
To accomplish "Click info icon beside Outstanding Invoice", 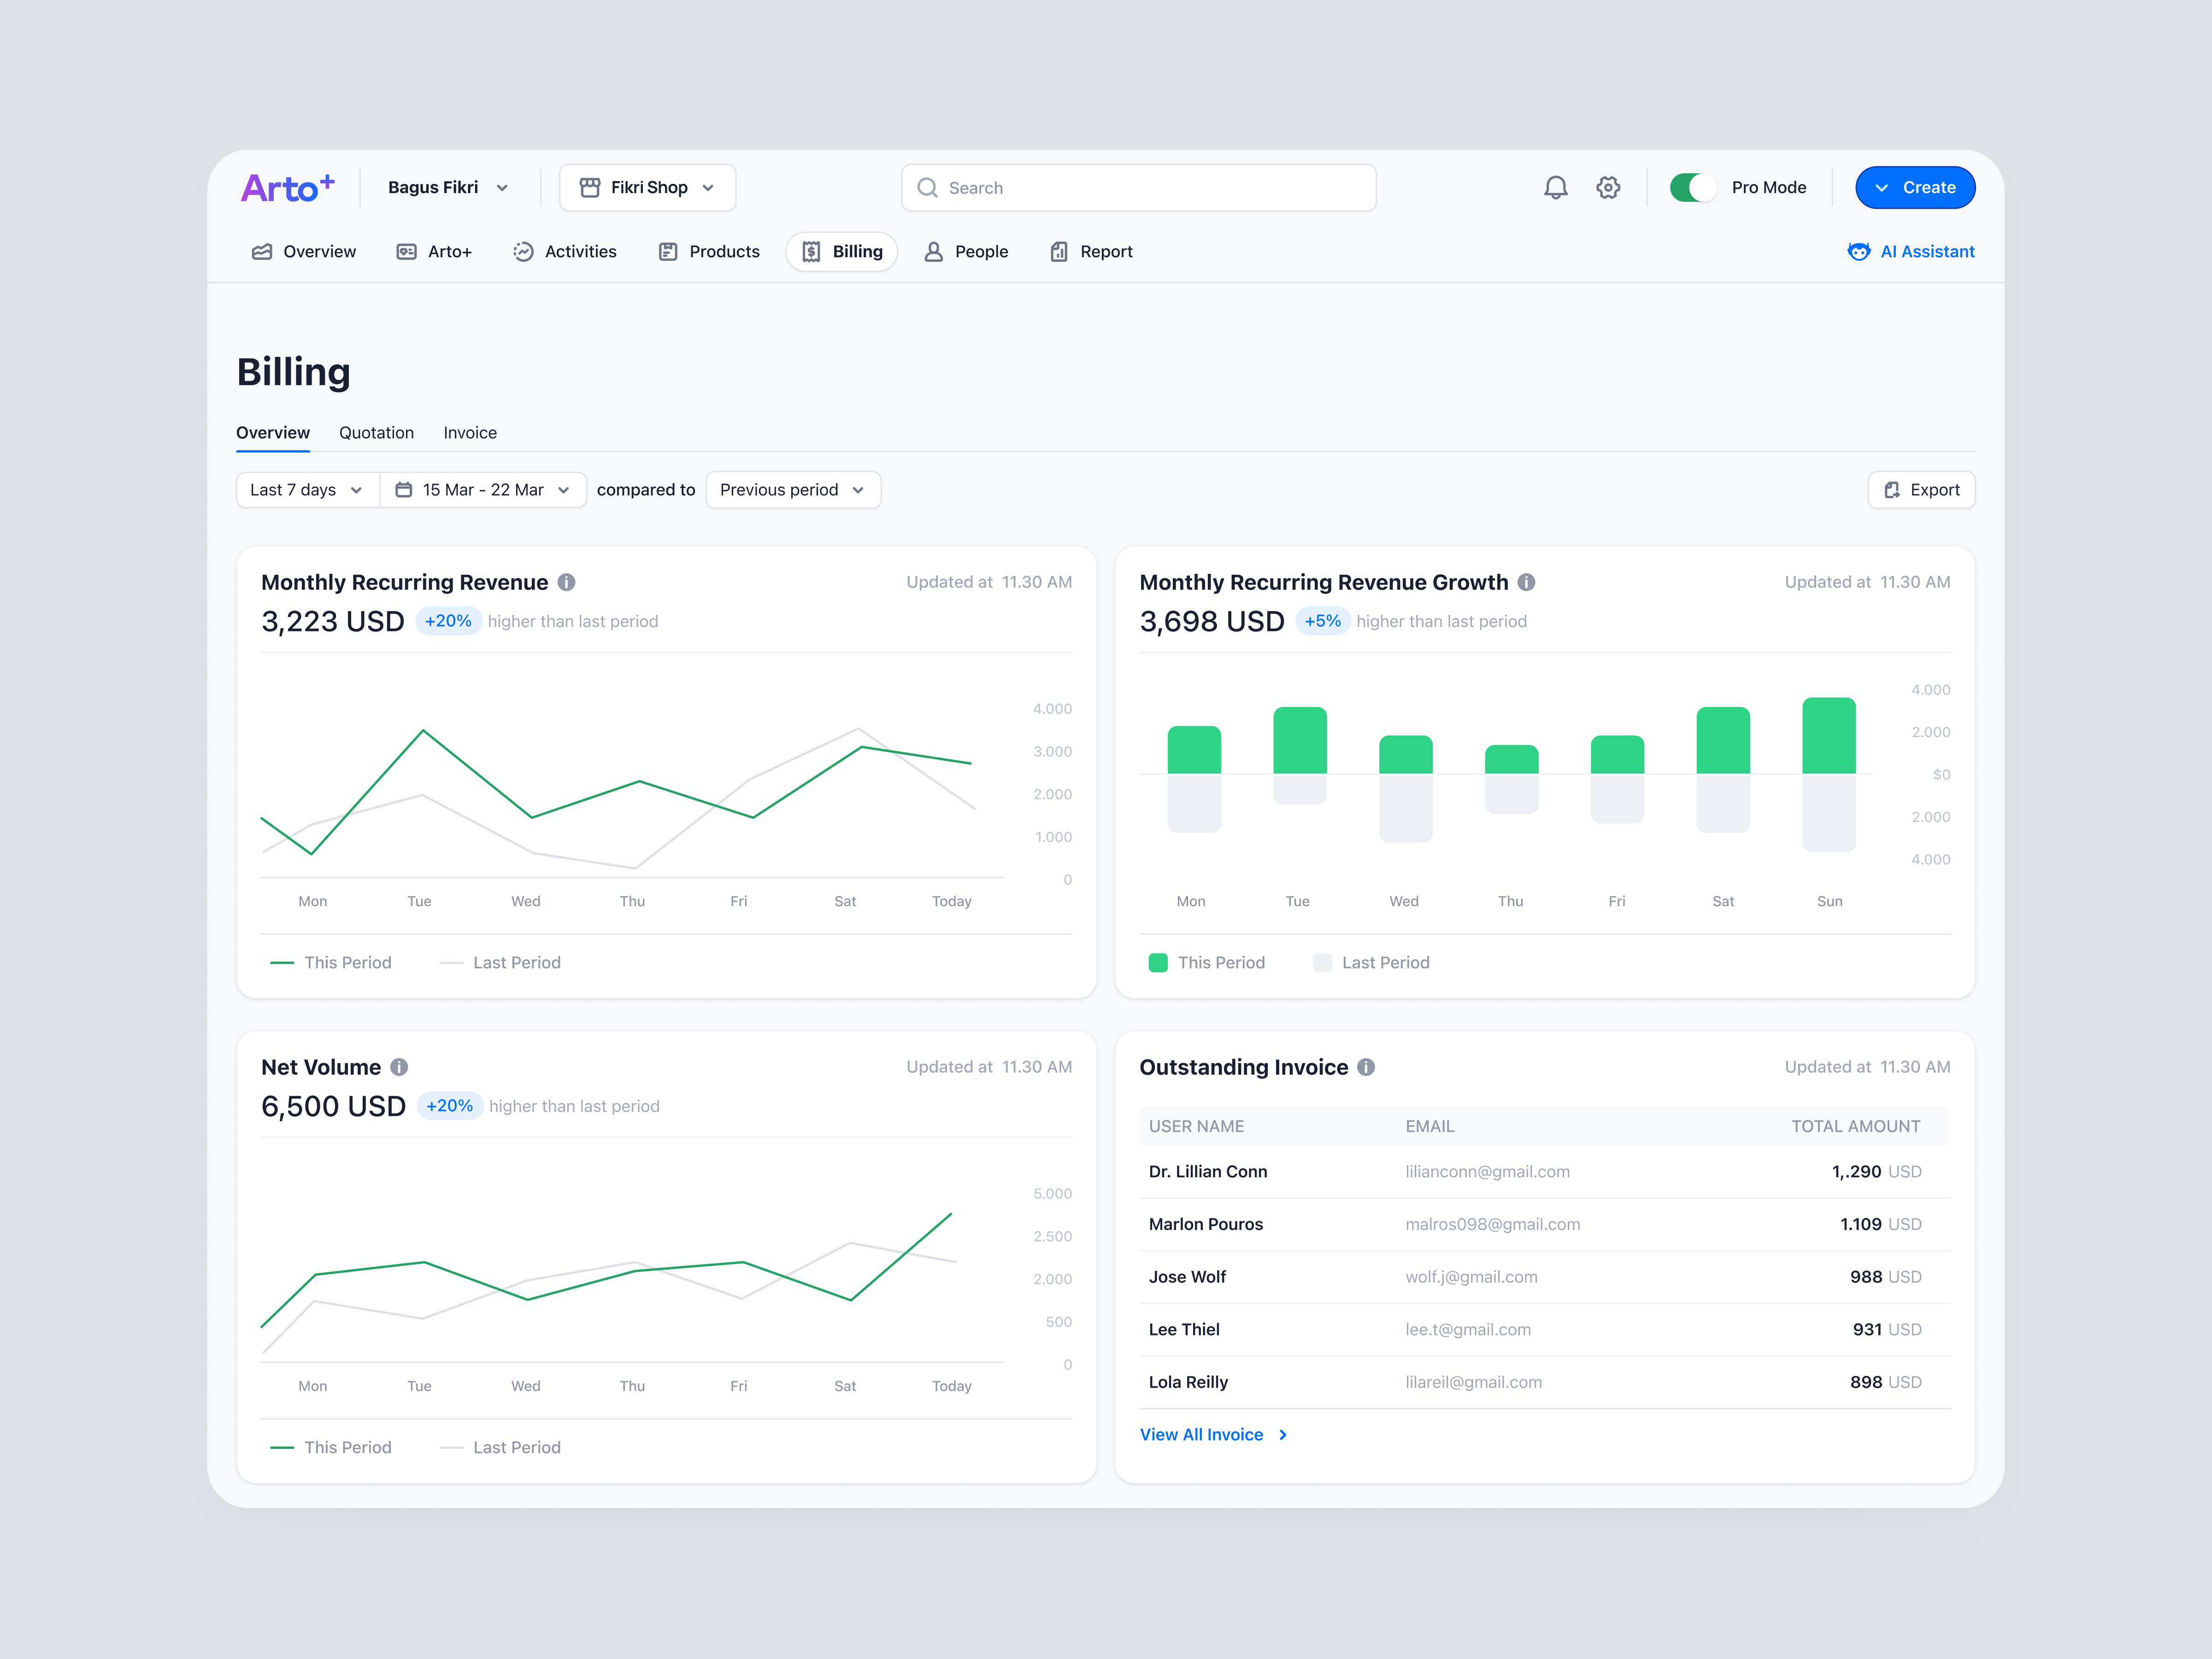I will tap(1366, 1067).
